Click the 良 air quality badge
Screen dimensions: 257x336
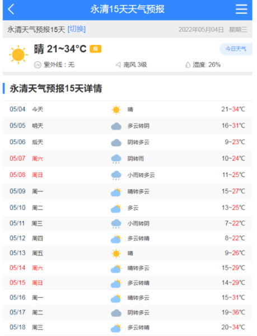click(95, 49)
